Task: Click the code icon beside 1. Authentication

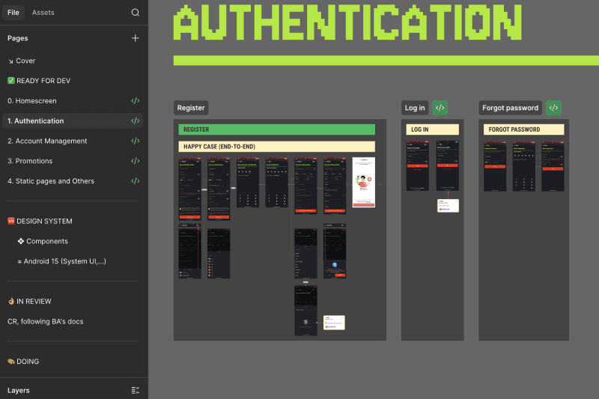Action: [136, 121]
